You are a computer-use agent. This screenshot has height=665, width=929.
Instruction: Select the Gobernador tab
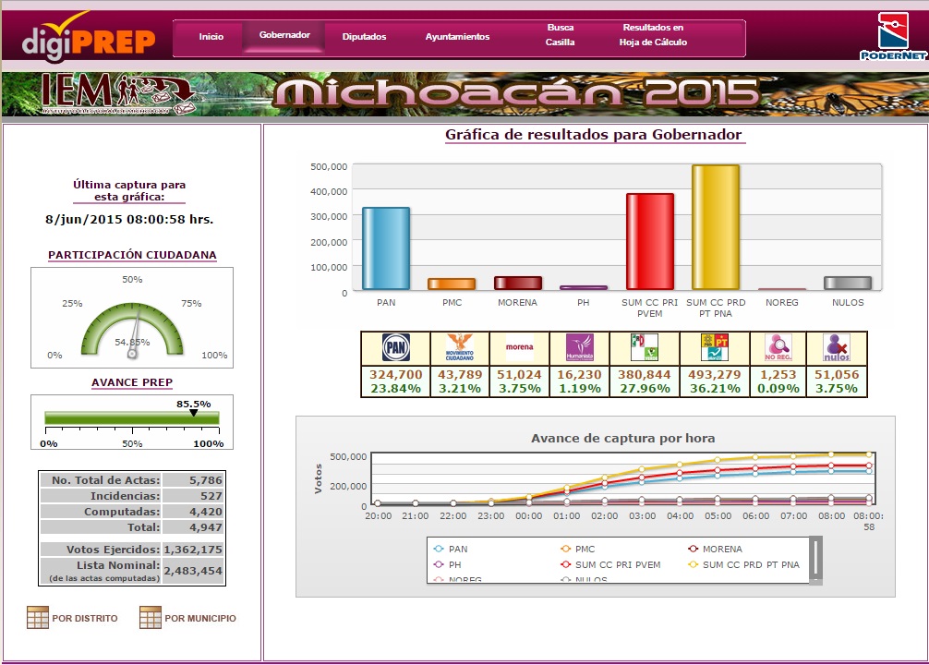[x=284, y=35]
